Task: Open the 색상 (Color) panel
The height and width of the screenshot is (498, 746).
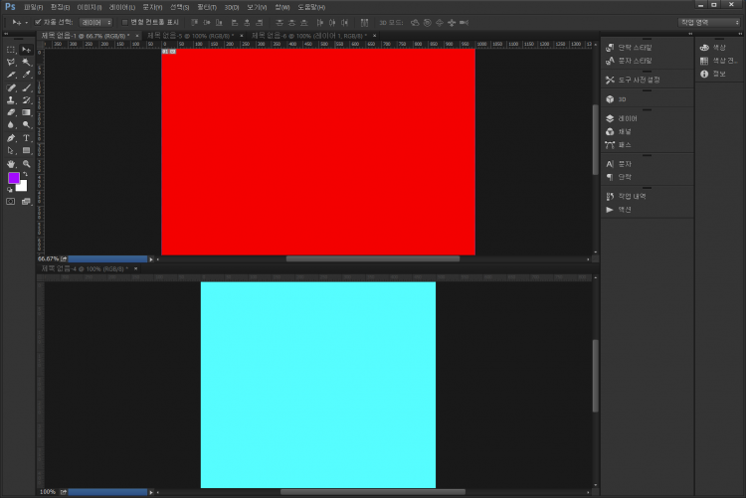Action: pos(713,47)
